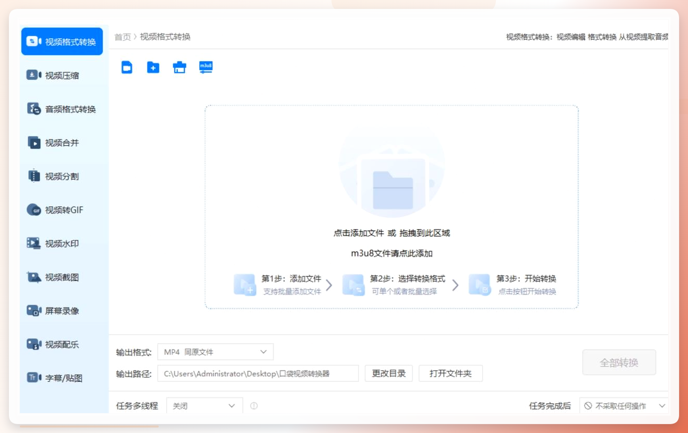The width and height of the screenshot is (688, 433).
Task: Click the m3u8 download toolbar icon
Action: (206, 67)
